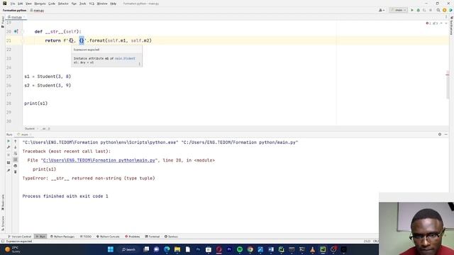Open Run panel settings gear
Image resolution: width=454 pixels, height=255 pixels.
[x=440, y=134]
